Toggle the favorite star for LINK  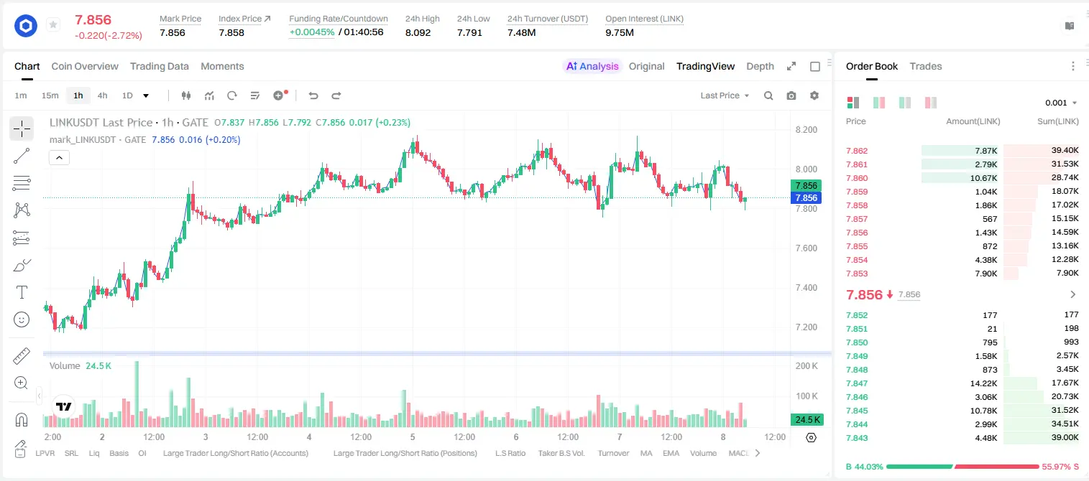[x=53, y=25]
